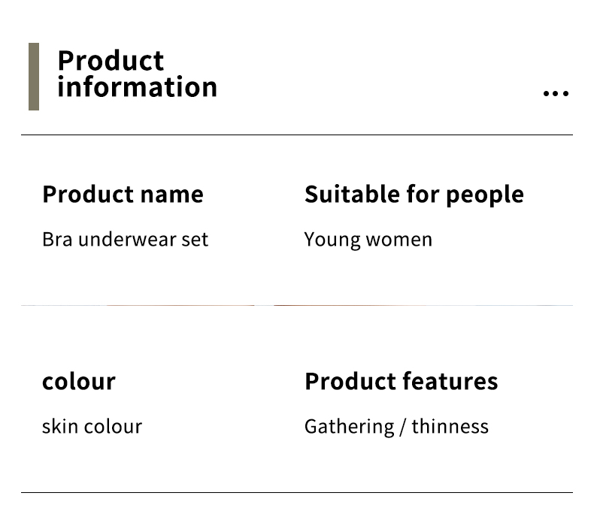594x511 pixels.
Task: Click the word "information" in the heading
Action: (x=137, y=86)
